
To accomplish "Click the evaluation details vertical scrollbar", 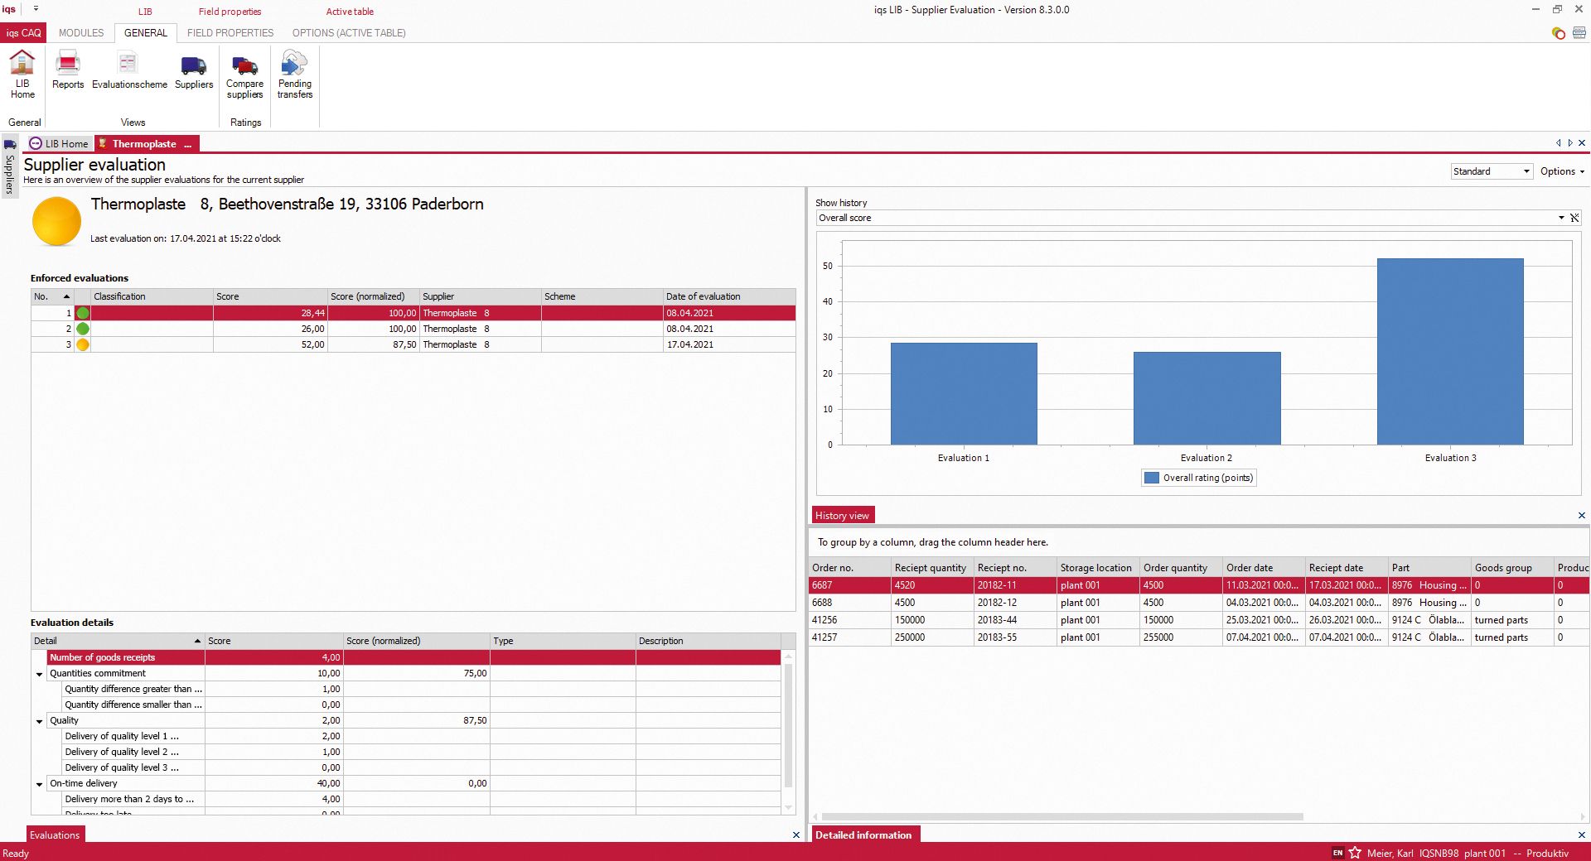I will coord(788,724).
